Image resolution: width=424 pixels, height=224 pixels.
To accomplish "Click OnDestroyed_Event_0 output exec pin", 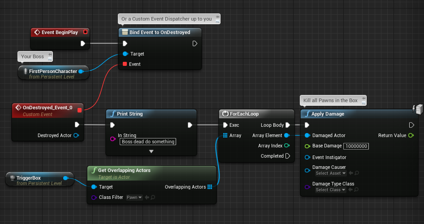I will (77, 125).
